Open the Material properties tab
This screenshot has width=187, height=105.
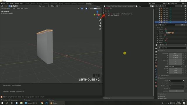(156, 83)
